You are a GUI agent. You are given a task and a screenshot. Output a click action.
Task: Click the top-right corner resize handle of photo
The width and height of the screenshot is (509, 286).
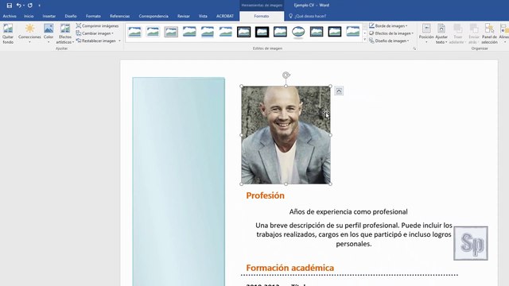coord(331,87)
